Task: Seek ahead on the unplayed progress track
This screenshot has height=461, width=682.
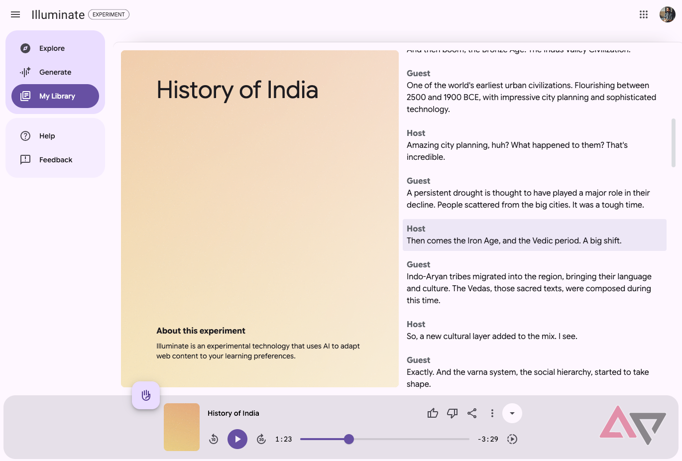Action: click(412, 439)
